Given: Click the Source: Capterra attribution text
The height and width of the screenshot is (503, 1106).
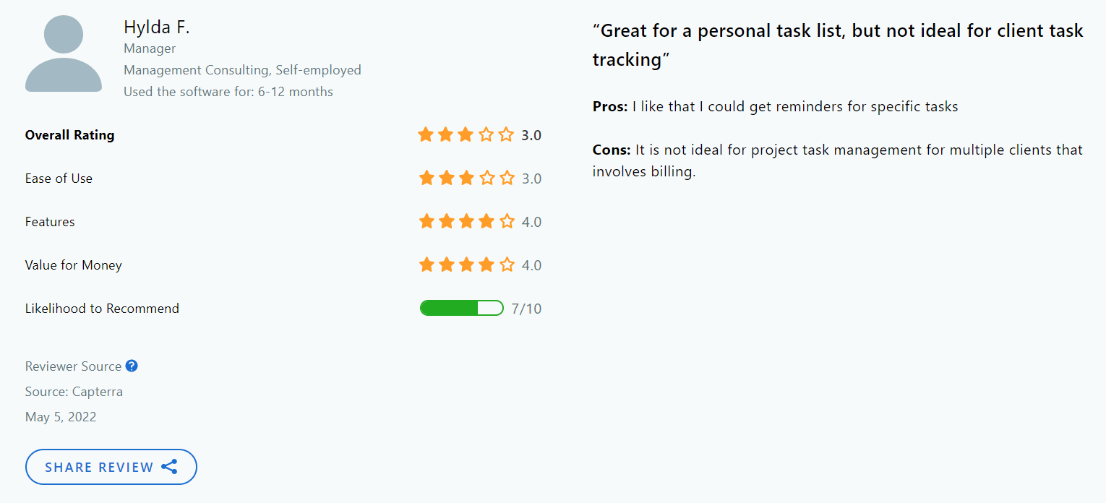Looking at the screenshot, I should pos(74,391).
